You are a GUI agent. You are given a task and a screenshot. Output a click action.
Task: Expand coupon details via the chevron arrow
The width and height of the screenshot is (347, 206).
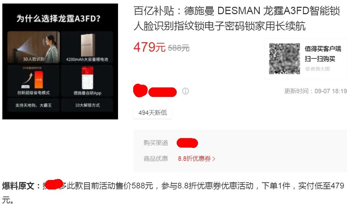coord(214,159)
